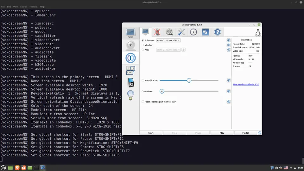Enable the Magnification checkbox
304x171 pixels.
click(x=143, y=80)
